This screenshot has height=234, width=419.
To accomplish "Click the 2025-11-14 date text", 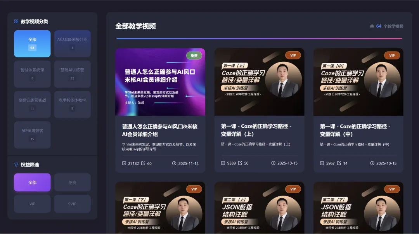I will point(189,163).
